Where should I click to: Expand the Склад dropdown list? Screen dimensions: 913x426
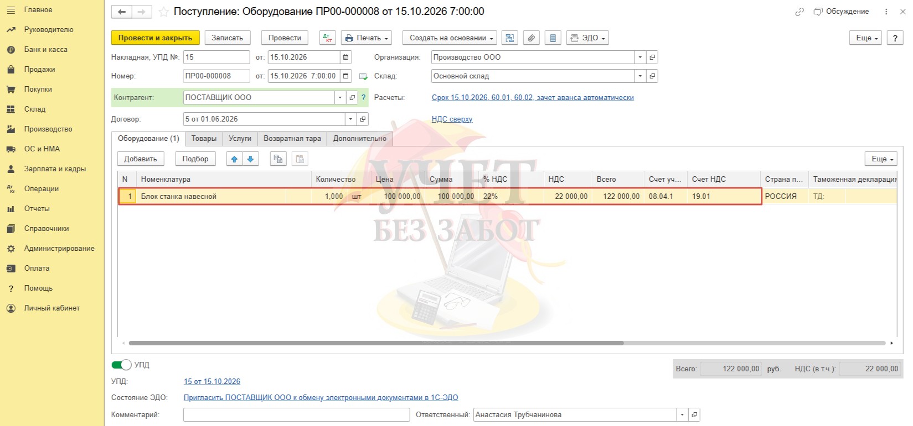tap(641, 76)
